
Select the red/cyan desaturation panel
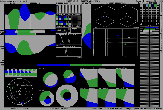(107, 78)
